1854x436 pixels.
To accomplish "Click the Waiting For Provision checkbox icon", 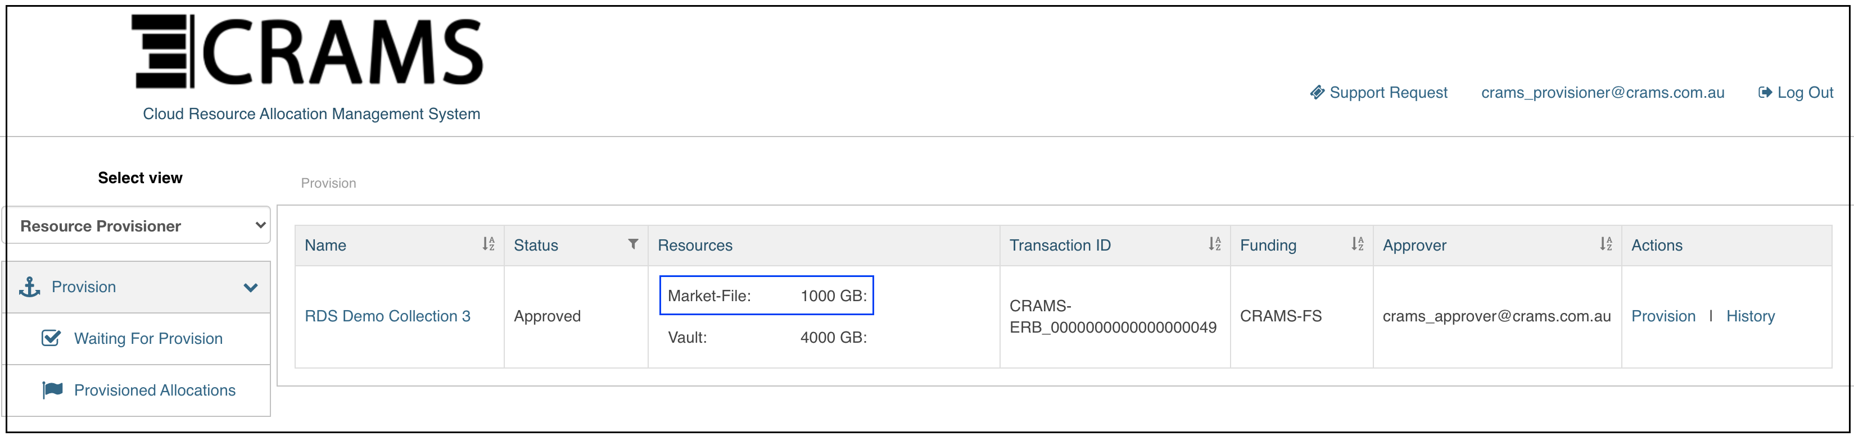I will pyautogui.click(x=51, y=338).
